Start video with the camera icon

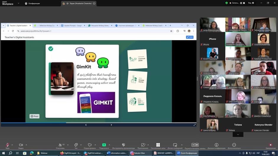tap(21, 145)
